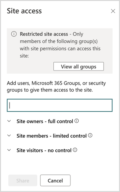The width and height of the screenshot is (120, 192).
Task: Select the Site visitors - no control label
Action: [44, 150]
